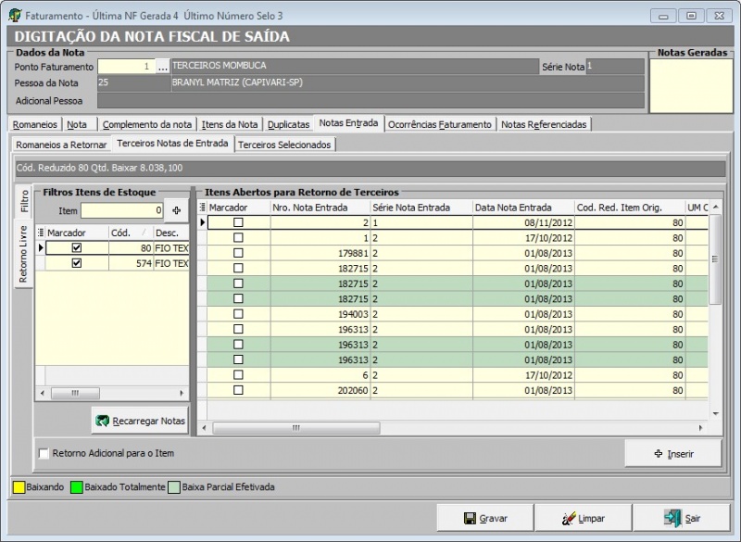Viewport: 741px width, 542px height.
Task: Click grid options icon in Marcador header of notes table
Action: (x=203, y=208)
